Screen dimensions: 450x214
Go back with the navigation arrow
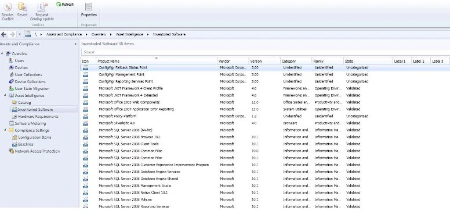pyautogui.click(x=3, y=34)
